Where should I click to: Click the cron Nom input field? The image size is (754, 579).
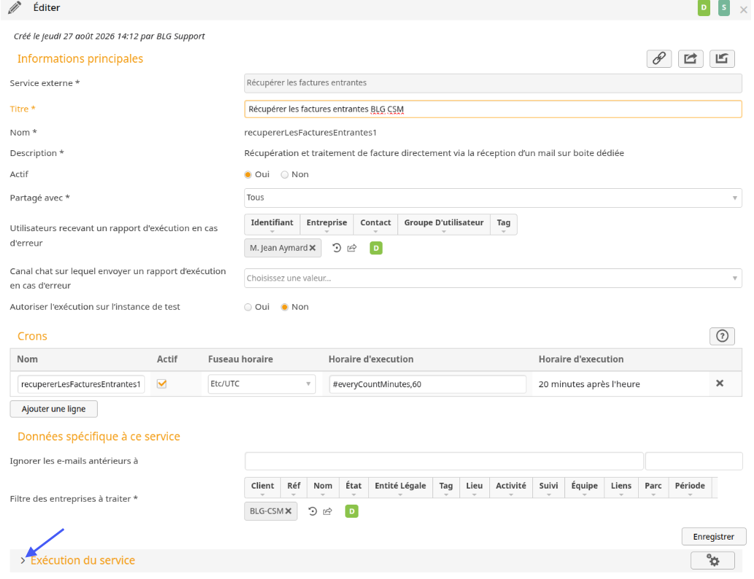[x=81, y=384]
